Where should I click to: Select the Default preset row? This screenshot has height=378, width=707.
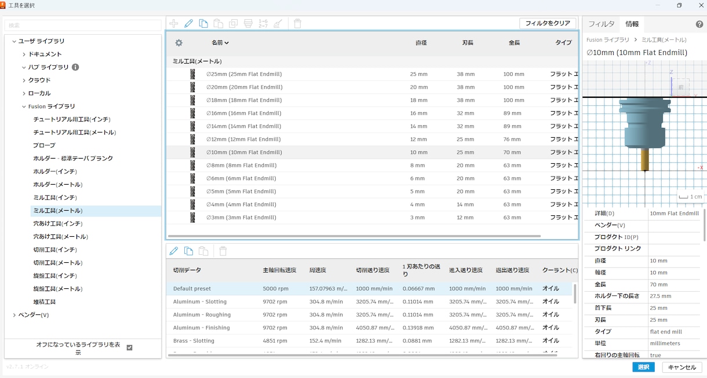(370, 288)
